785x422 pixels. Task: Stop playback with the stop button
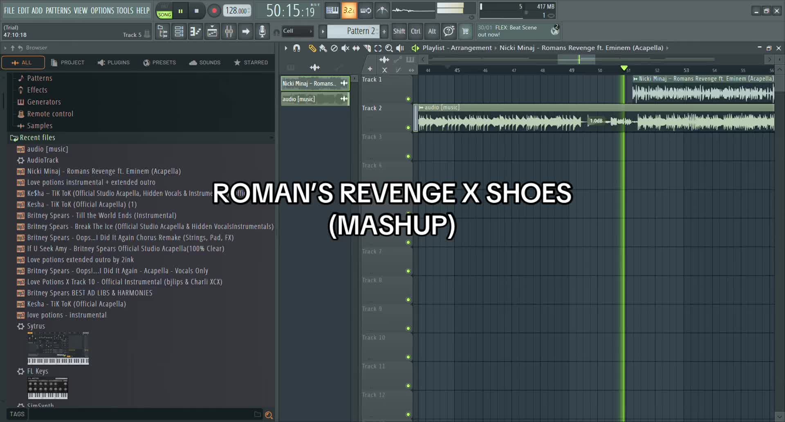click(197, 11)
